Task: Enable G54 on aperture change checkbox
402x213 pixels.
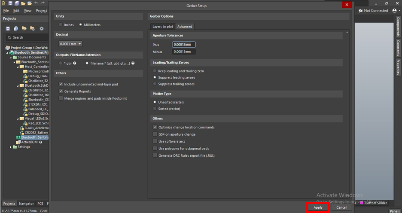Action: point(155,134)
